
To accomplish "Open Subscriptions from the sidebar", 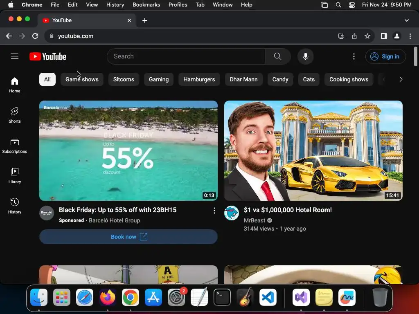I will [15, 146].
